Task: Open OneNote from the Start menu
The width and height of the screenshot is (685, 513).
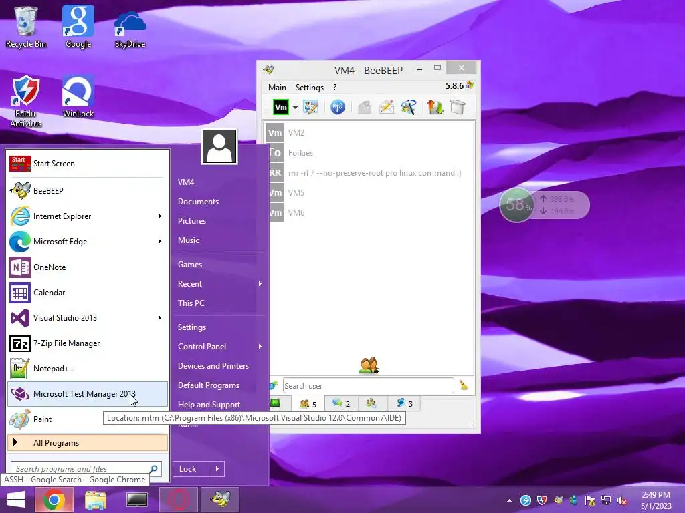Action: (x=88, y=267)
